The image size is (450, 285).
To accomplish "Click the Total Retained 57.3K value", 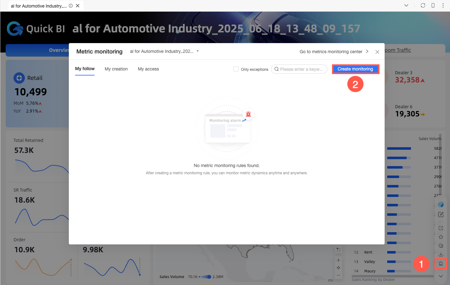I will (x=24, y=150).
